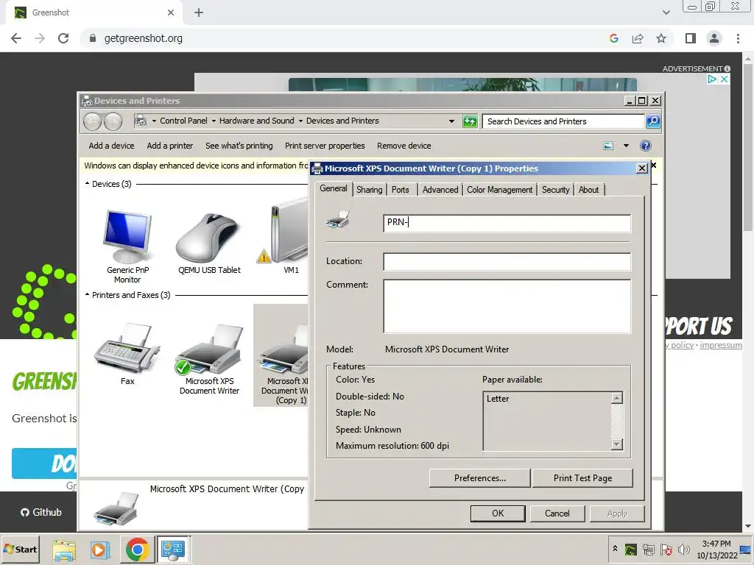The image size is (754, 565).
Task: Show hidden system tray icons
Action: 615,549
